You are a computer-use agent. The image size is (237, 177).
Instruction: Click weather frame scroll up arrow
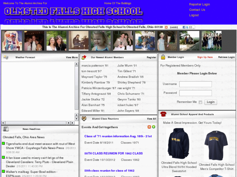[77, 64]
